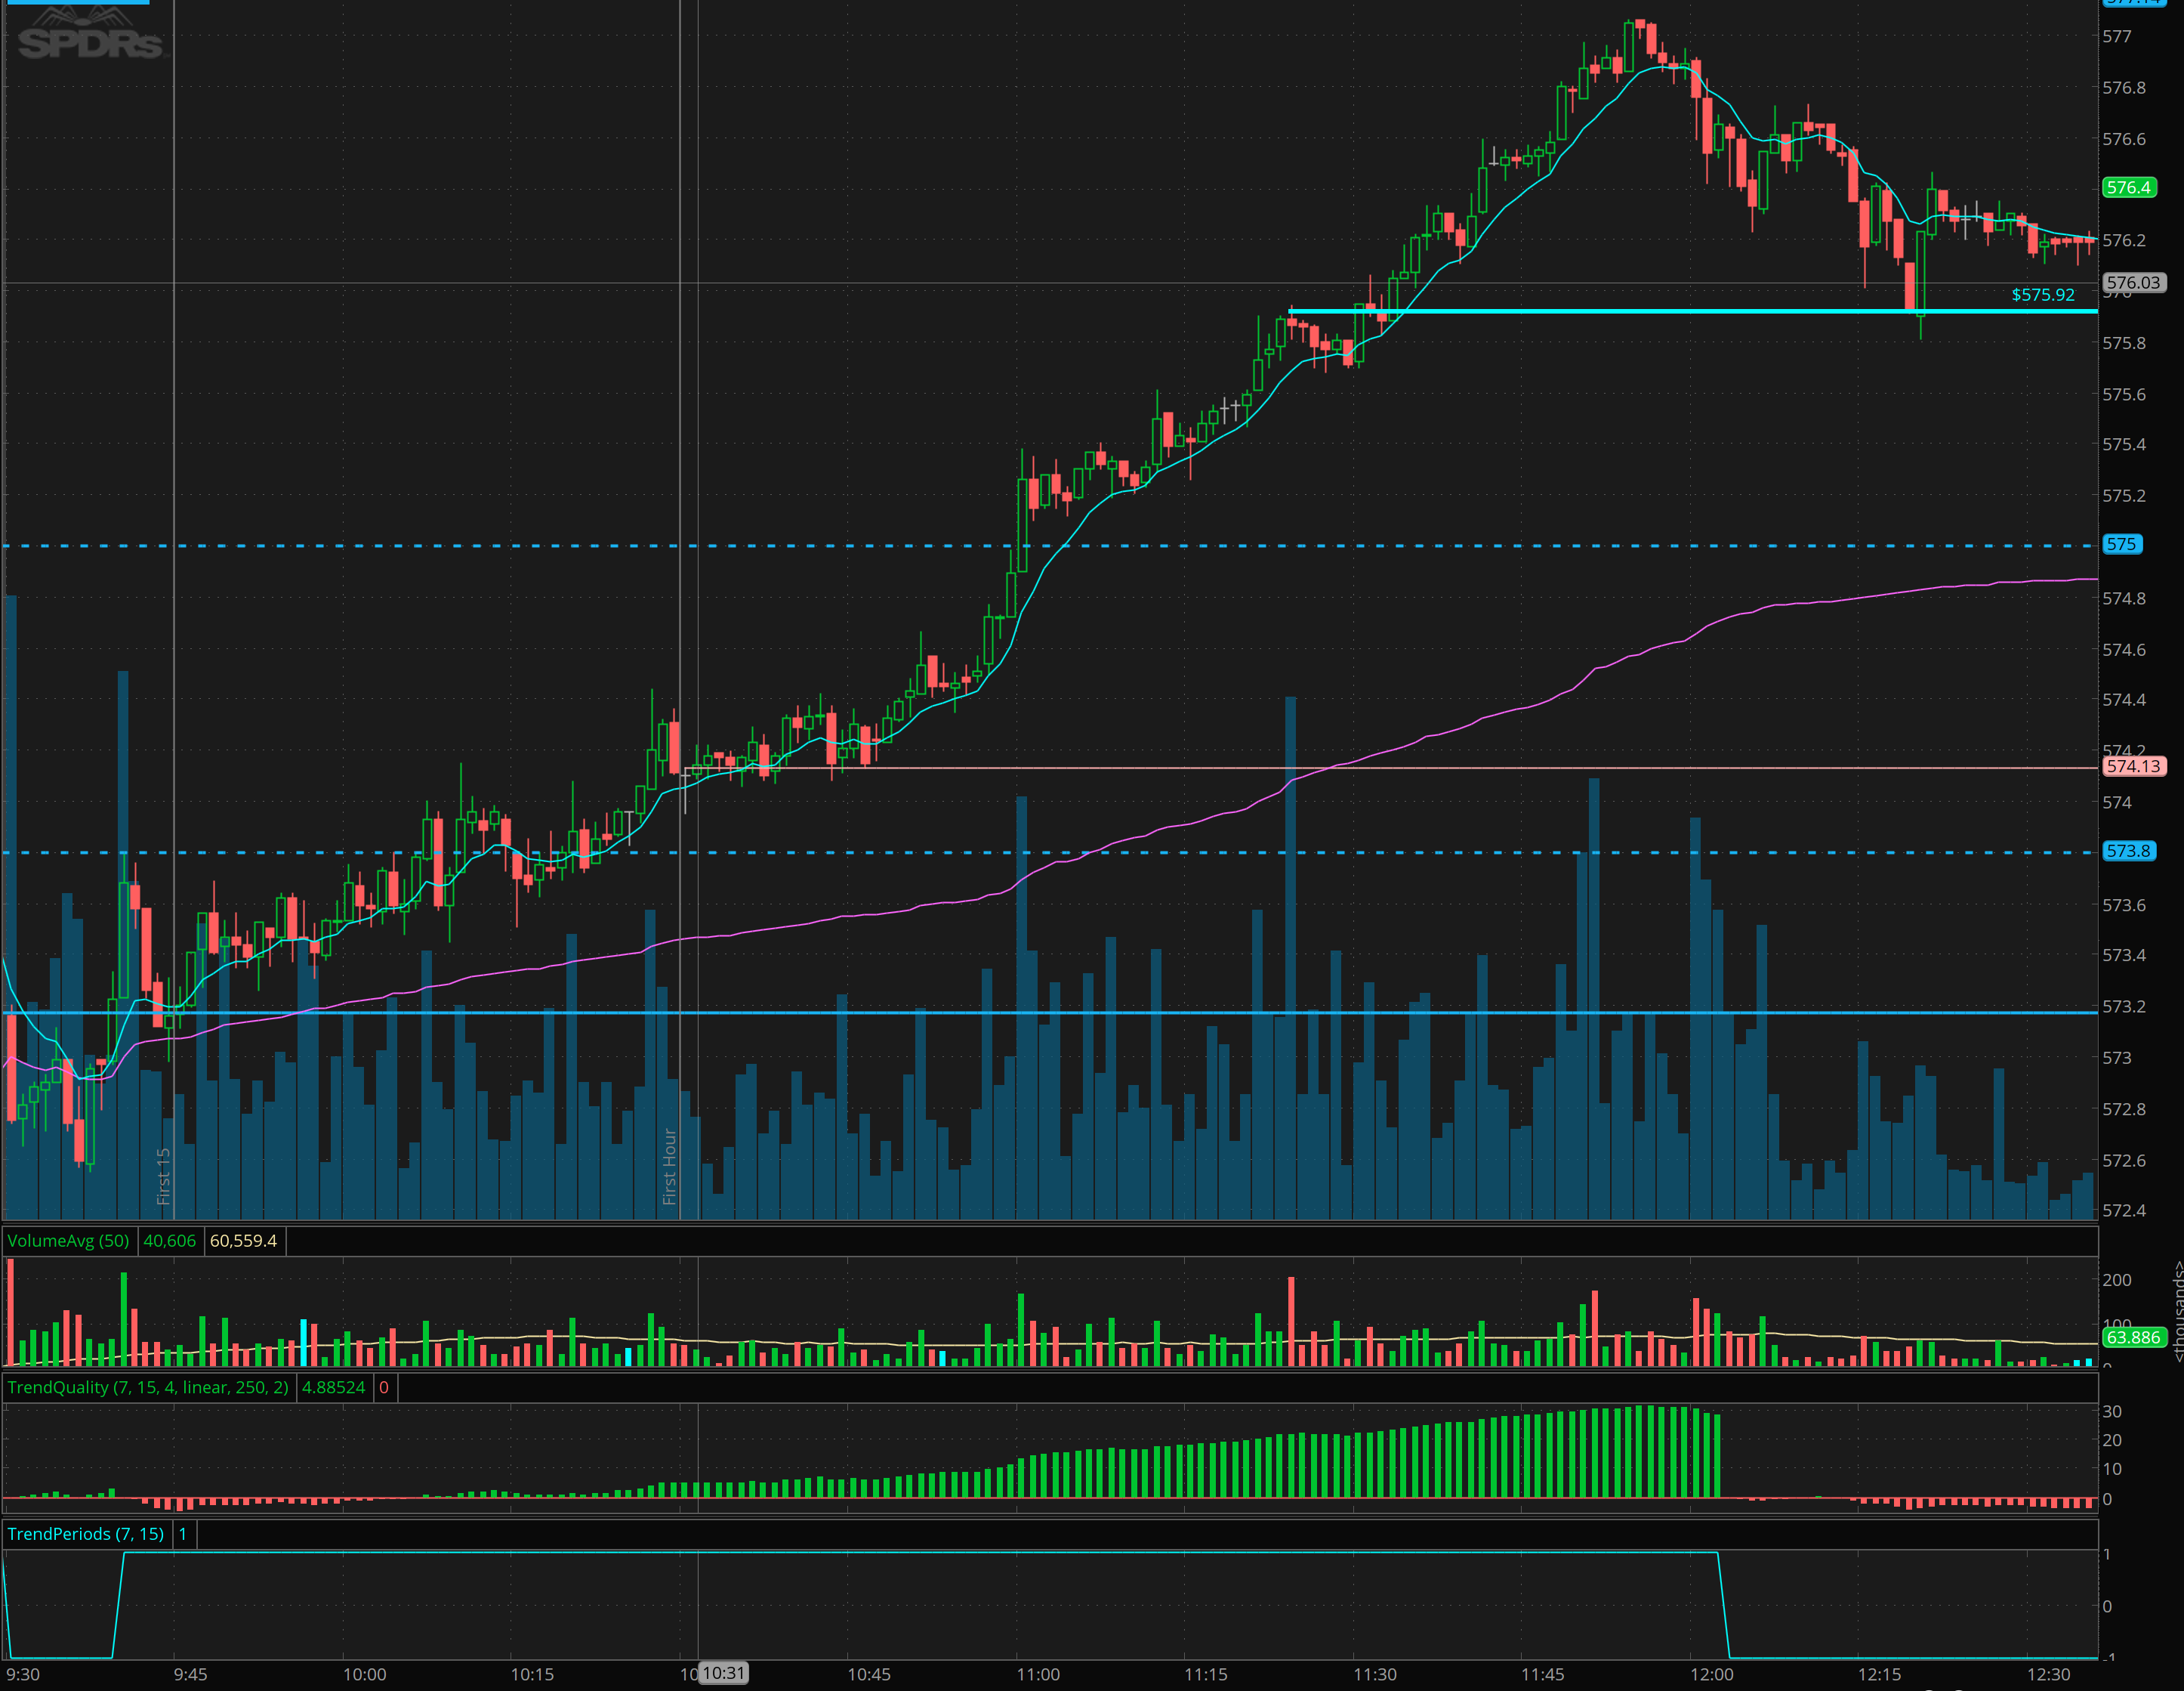2184x1691 pixels.
Task: Click the VolumeAvg (50) study label
Action: 68,1241
